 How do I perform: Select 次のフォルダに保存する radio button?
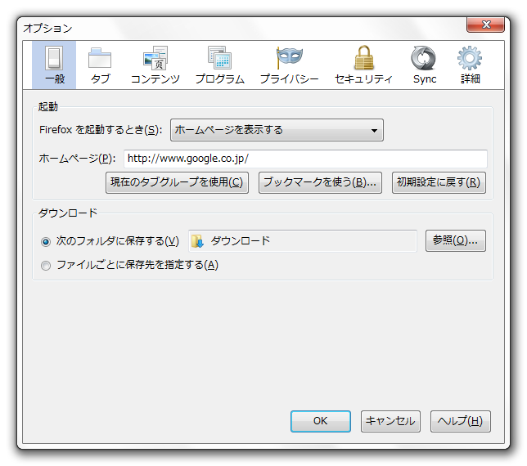coord(46,242)
